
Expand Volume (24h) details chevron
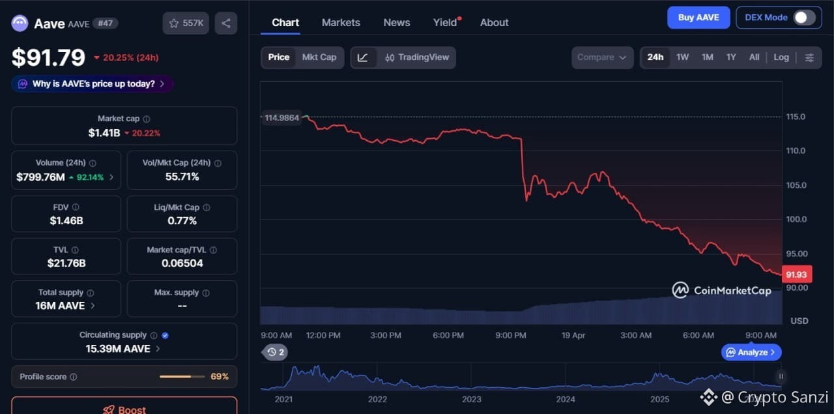click(111, 177)
